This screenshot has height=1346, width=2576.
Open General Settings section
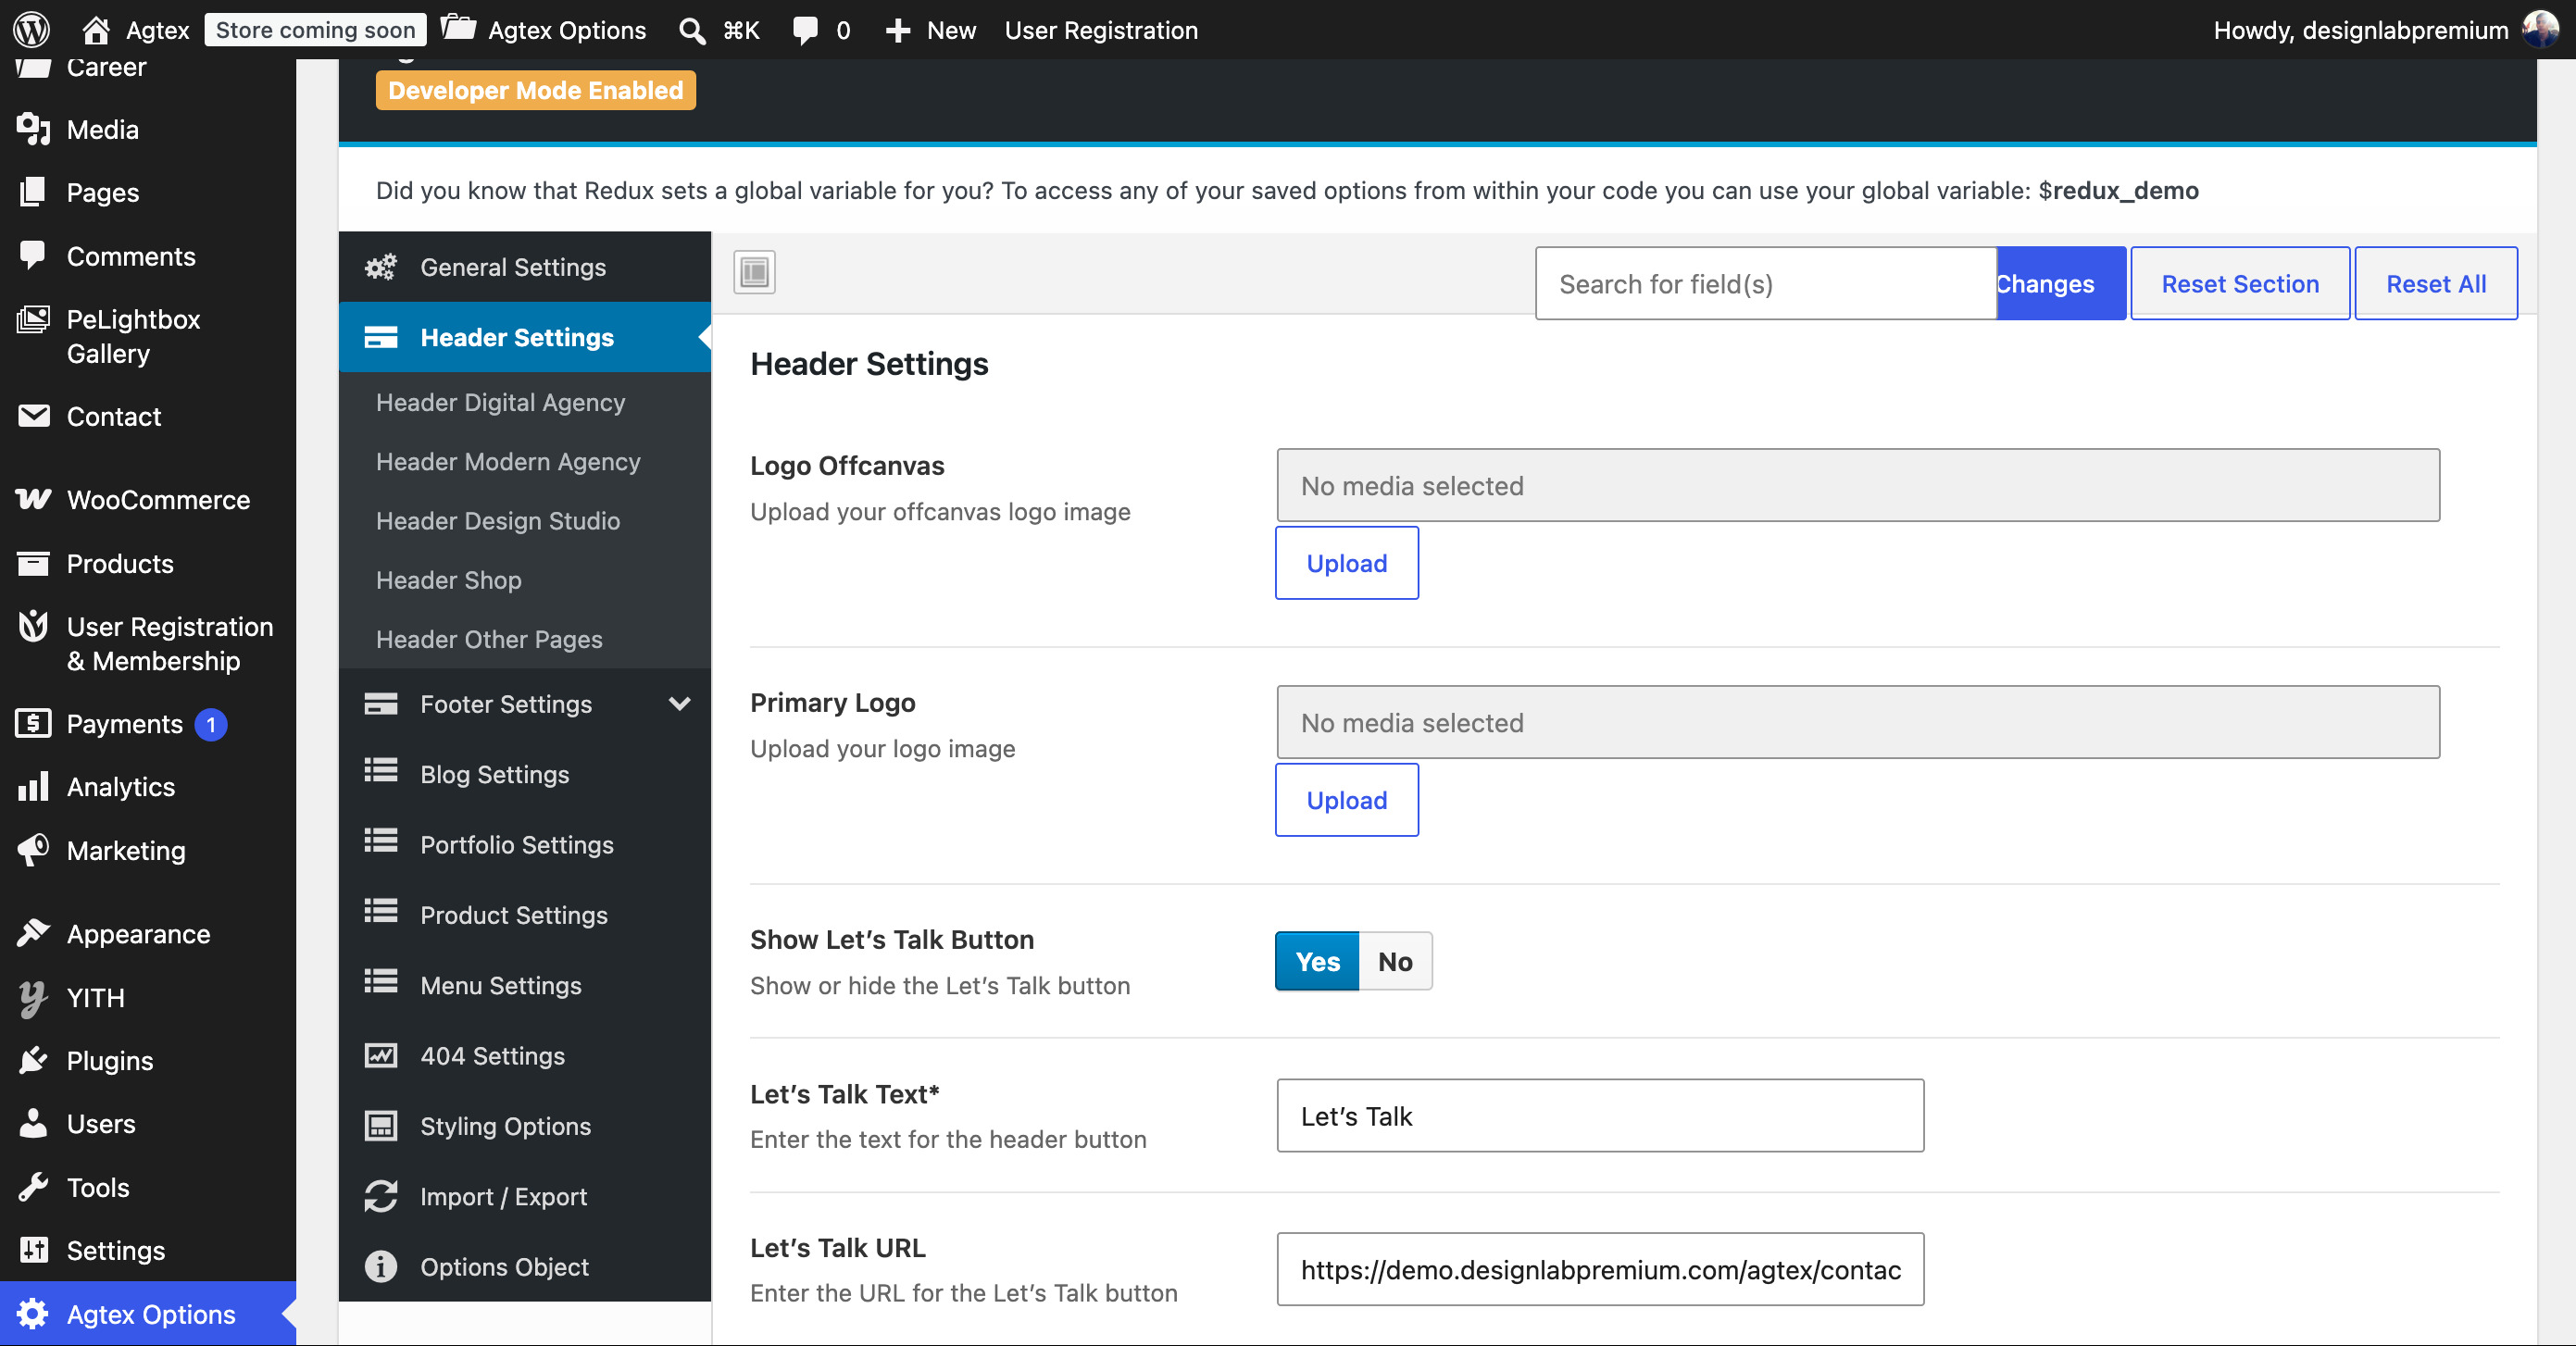coord(525,267)
